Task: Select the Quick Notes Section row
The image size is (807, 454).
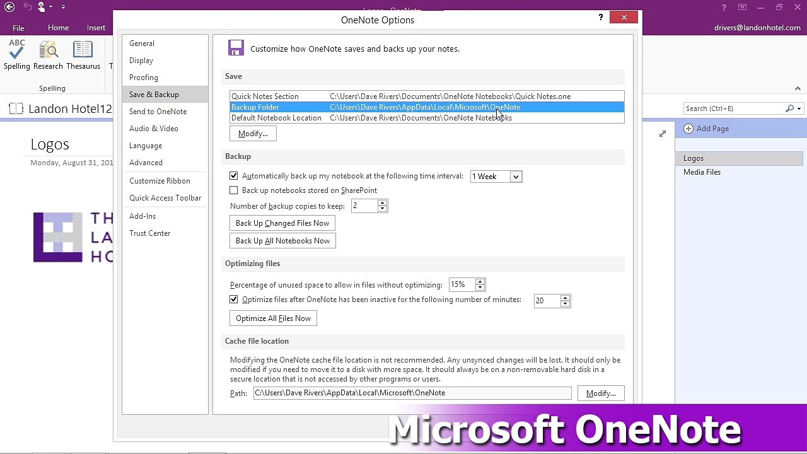Action: [x=427, y=96]
